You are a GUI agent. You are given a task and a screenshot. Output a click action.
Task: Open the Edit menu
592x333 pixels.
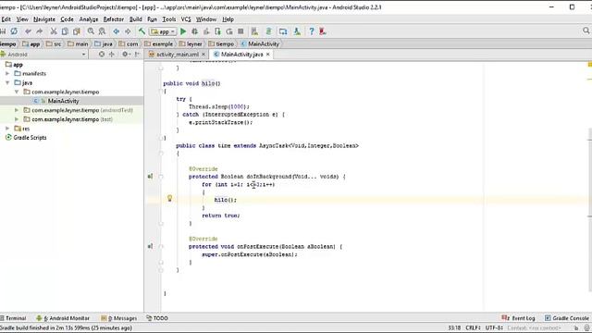6,19
